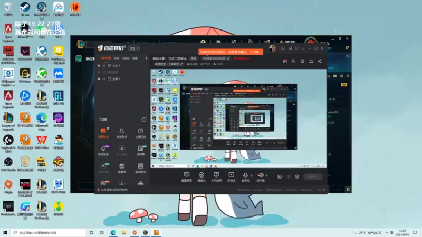
Task: Edit the tag selection field with pencil
Action: 216,58
